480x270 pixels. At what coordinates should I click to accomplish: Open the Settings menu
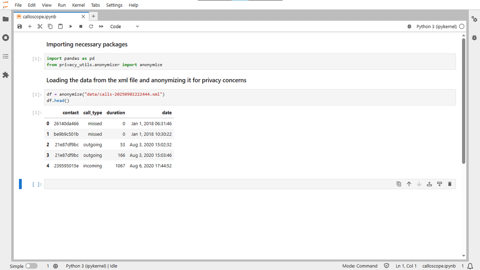(114, 5)
